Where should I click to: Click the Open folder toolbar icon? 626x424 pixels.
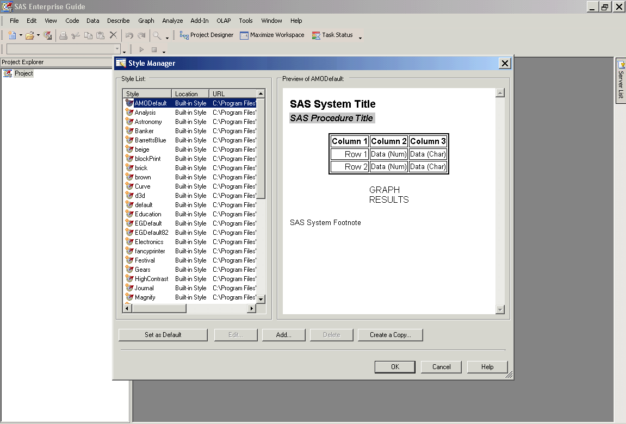click(x=29, y=35)
